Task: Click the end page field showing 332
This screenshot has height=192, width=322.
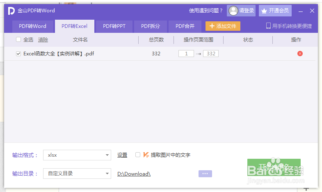Action: (x=211, y=54)
